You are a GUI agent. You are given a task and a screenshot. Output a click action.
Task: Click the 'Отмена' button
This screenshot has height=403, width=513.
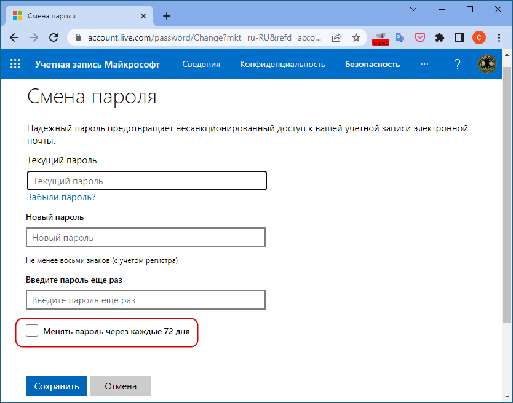click(x=121, y=386)
